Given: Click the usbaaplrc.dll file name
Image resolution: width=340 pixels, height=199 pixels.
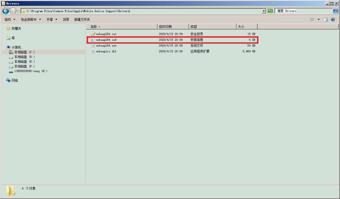Looking at the screenshot, I should coord(106,52).
